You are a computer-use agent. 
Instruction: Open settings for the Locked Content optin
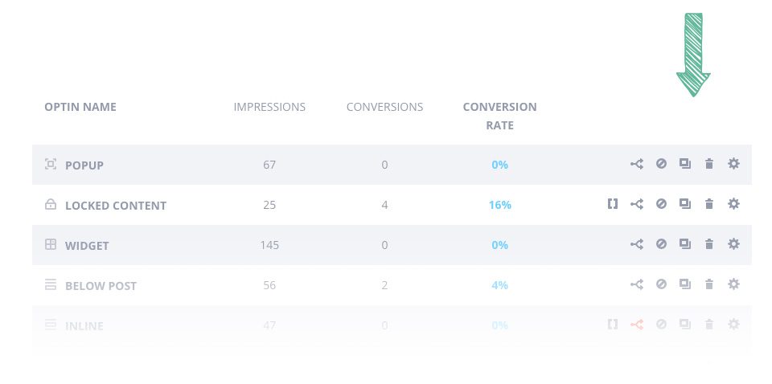tap(733, 204)
